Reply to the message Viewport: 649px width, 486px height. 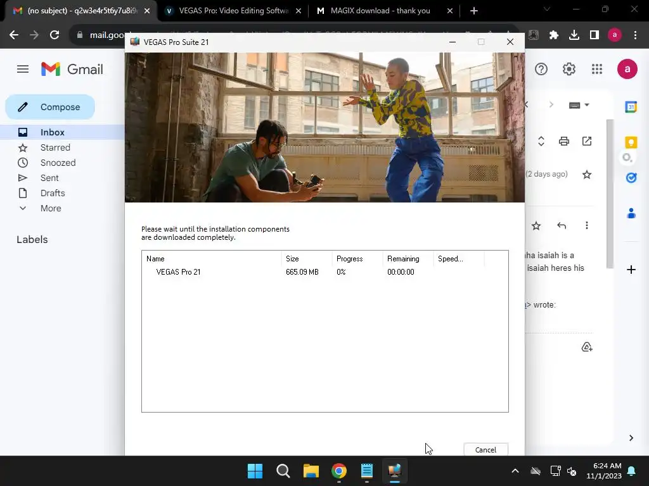(562, 226)
